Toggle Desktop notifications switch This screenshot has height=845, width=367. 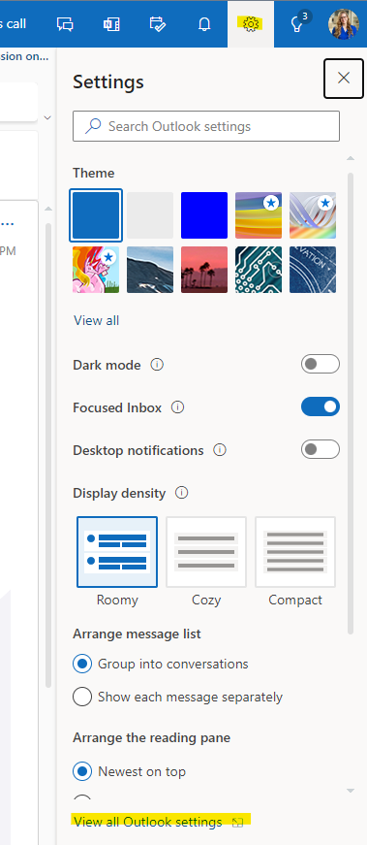321,449
